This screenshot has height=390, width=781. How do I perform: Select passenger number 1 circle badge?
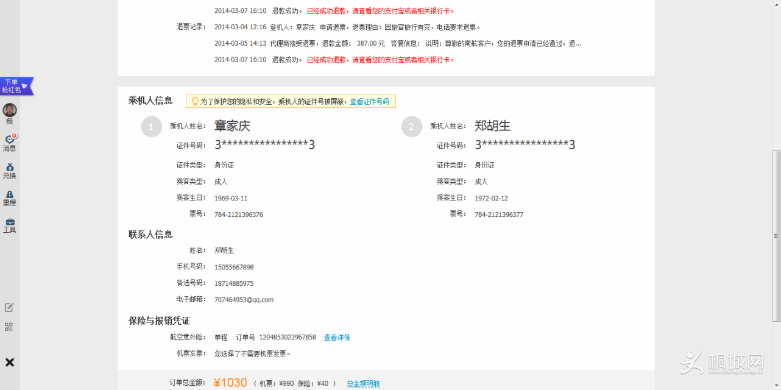(x=151, y=127)
